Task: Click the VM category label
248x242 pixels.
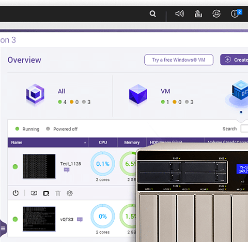Action: coord(165,91)
